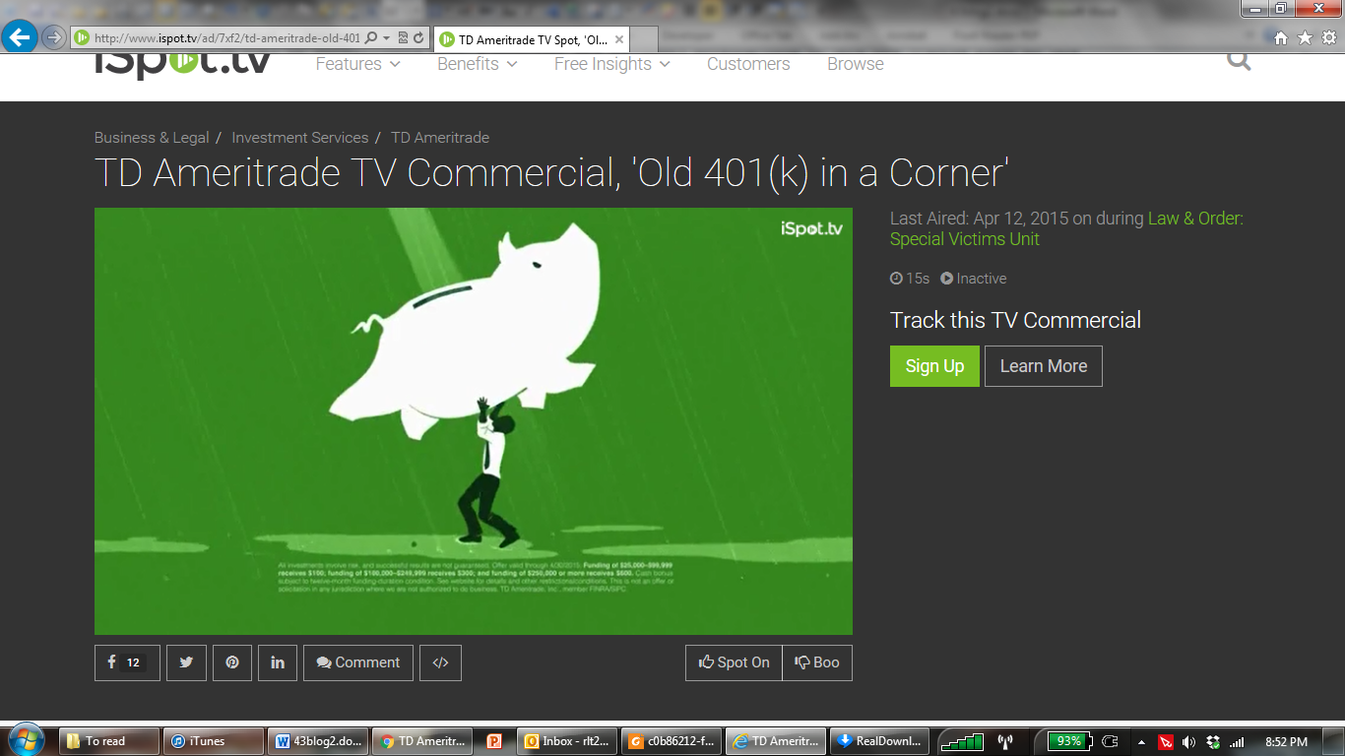Screen dimensions: 1345x756
Task: Click the red tray icon with pointer
Action: click(x=1167, y=742)
